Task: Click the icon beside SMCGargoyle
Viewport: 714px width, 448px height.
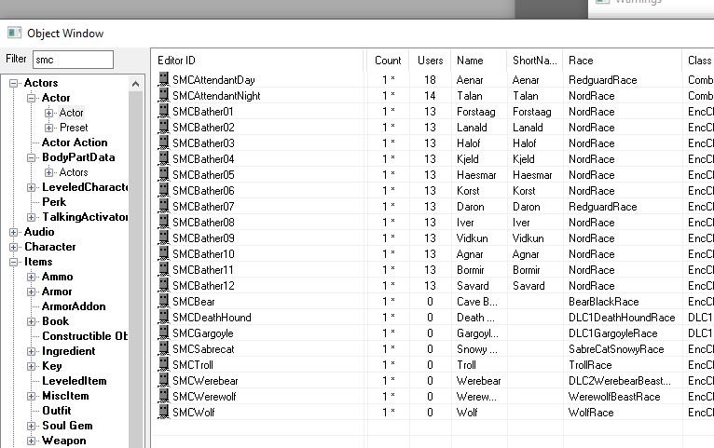Action: point(163,333)
